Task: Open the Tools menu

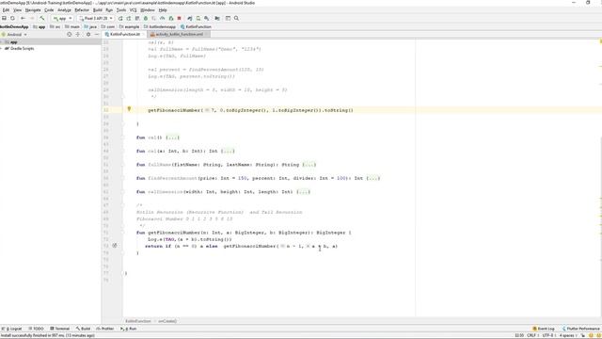Action: [121, 10]
